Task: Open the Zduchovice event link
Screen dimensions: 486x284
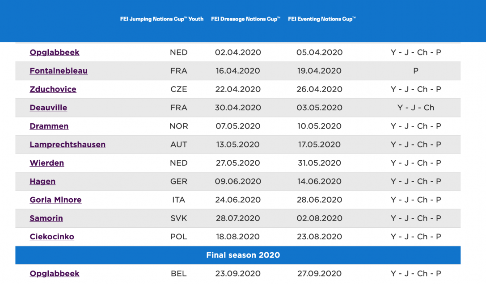Action: [53, 89]
